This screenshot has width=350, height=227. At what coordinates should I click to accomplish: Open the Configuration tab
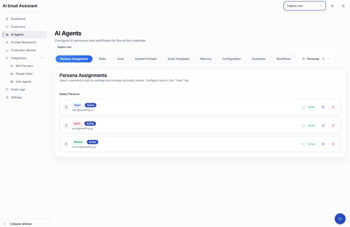click(x=231, y=59)
